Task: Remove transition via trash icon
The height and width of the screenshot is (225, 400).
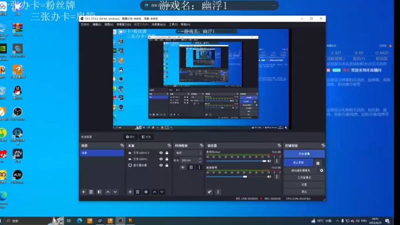Action: (191, 167)
